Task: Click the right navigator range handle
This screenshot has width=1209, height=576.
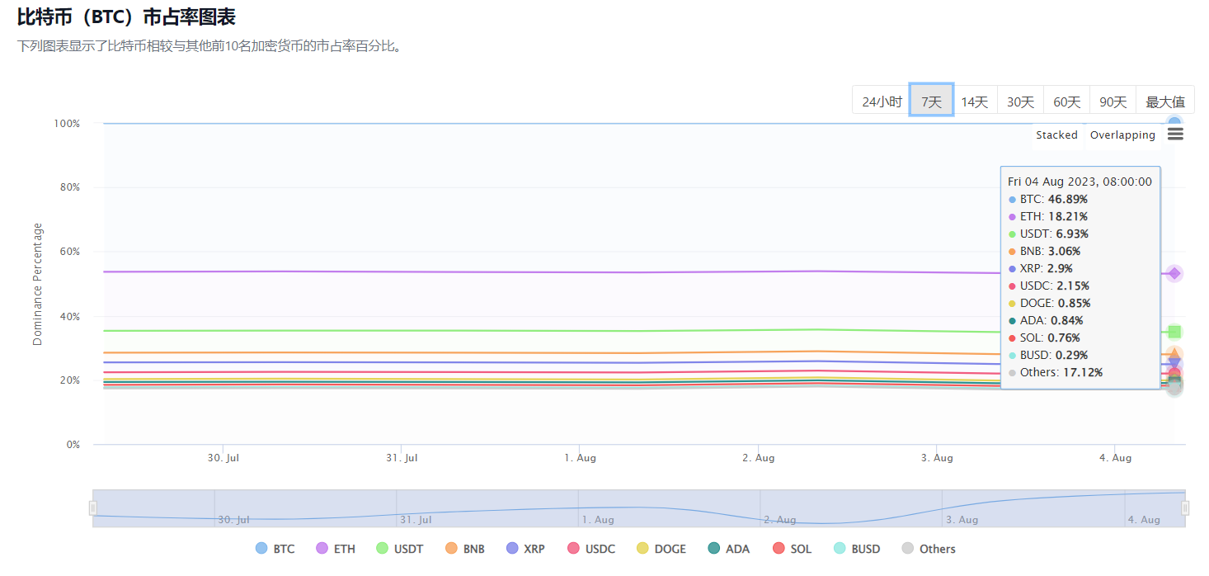Action: pyautogui.click(x=1185, y=508)
